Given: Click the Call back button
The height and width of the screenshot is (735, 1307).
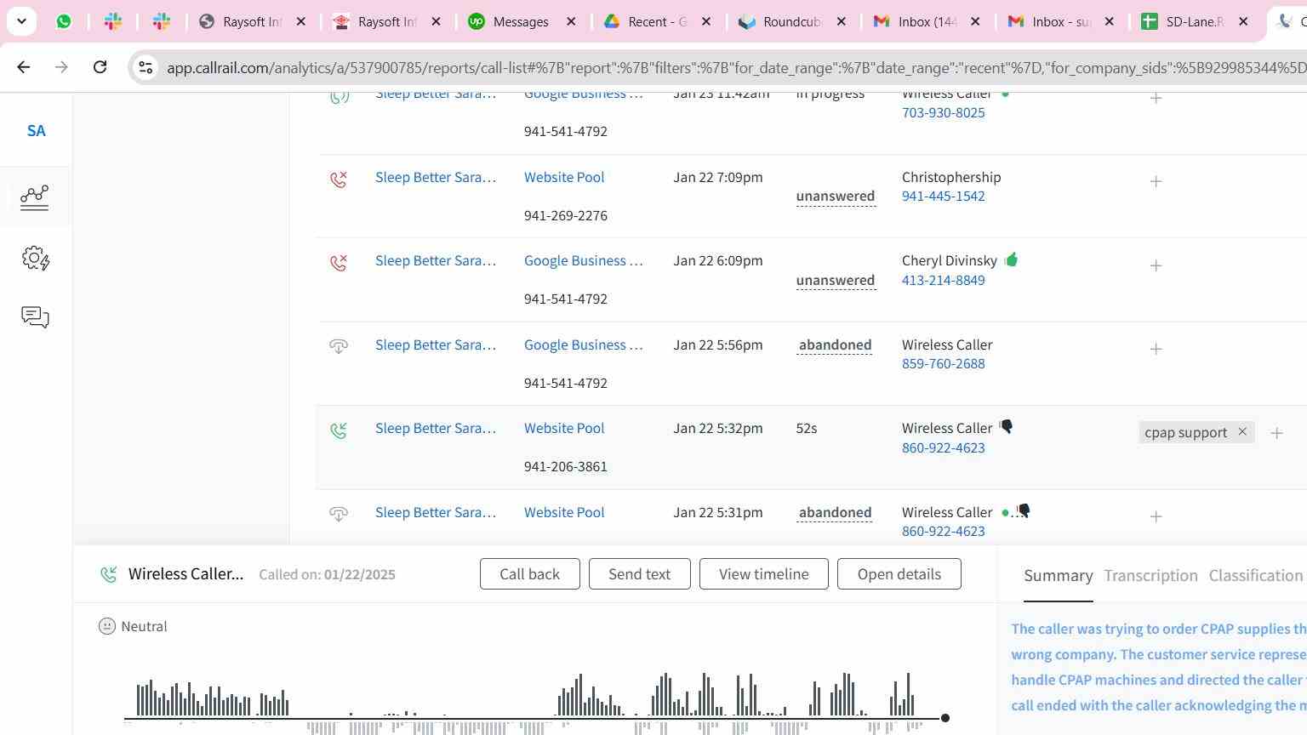Looking at the screenshot, I should coord(529,574).
